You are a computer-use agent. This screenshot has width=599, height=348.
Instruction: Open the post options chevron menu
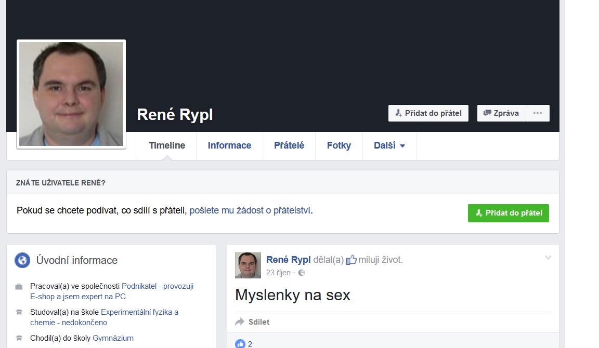(x=548, y=258)
